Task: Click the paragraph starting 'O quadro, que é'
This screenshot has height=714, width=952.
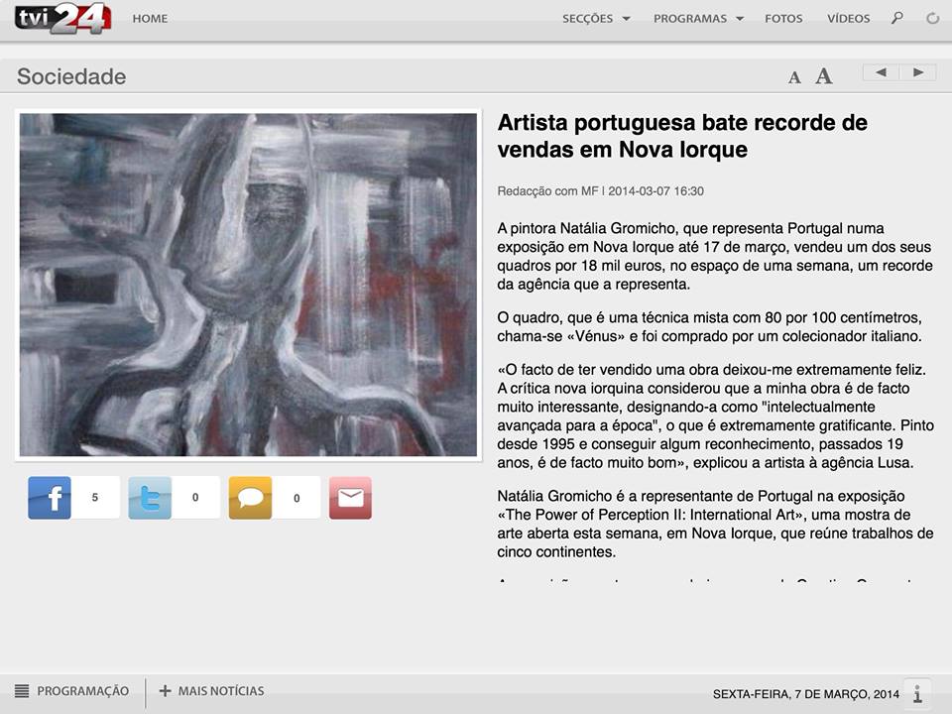Action: pyautogui.click(x=710, y=326)
